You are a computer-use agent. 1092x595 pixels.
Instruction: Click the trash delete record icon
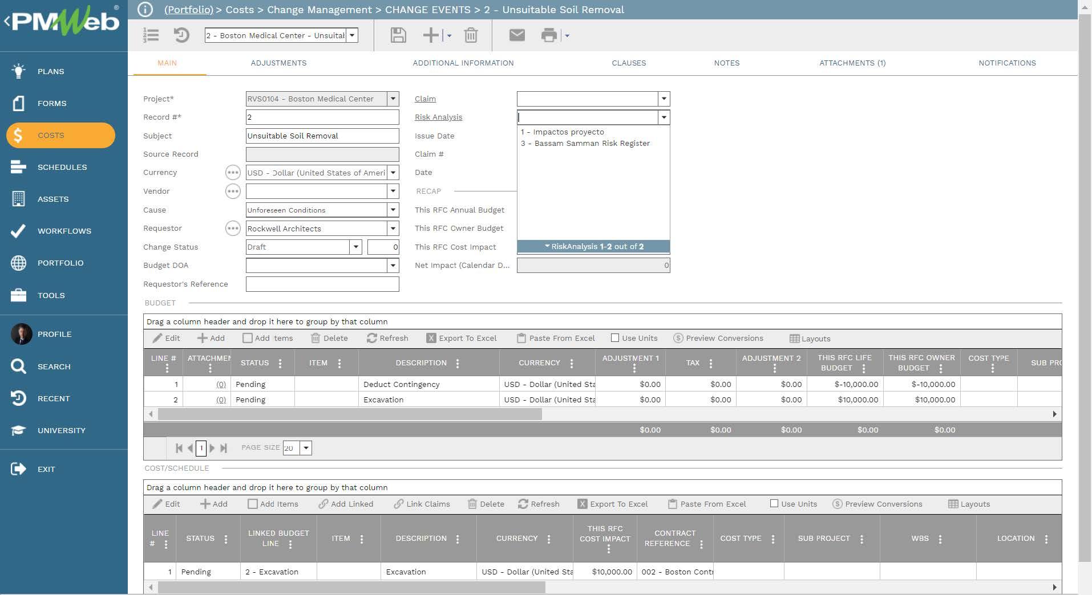coord(471,35)
